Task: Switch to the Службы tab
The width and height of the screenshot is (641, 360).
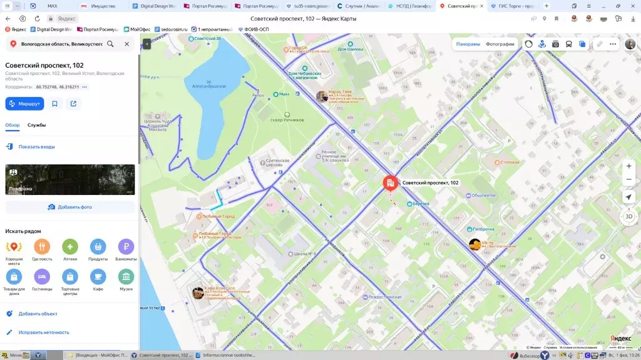Action: tap(36, 125)
